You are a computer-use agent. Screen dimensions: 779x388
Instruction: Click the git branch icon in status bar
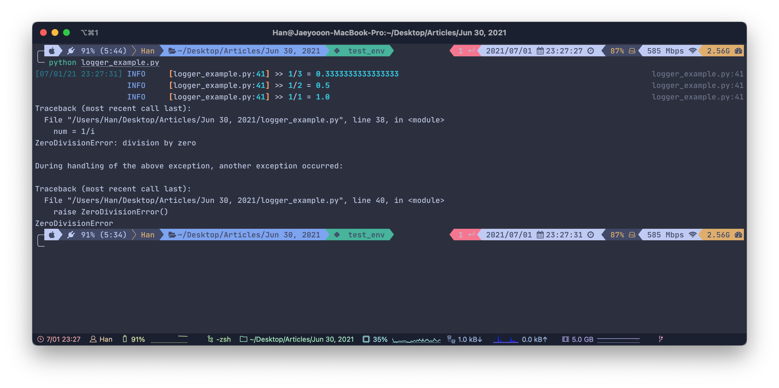(x=661, y=339)
